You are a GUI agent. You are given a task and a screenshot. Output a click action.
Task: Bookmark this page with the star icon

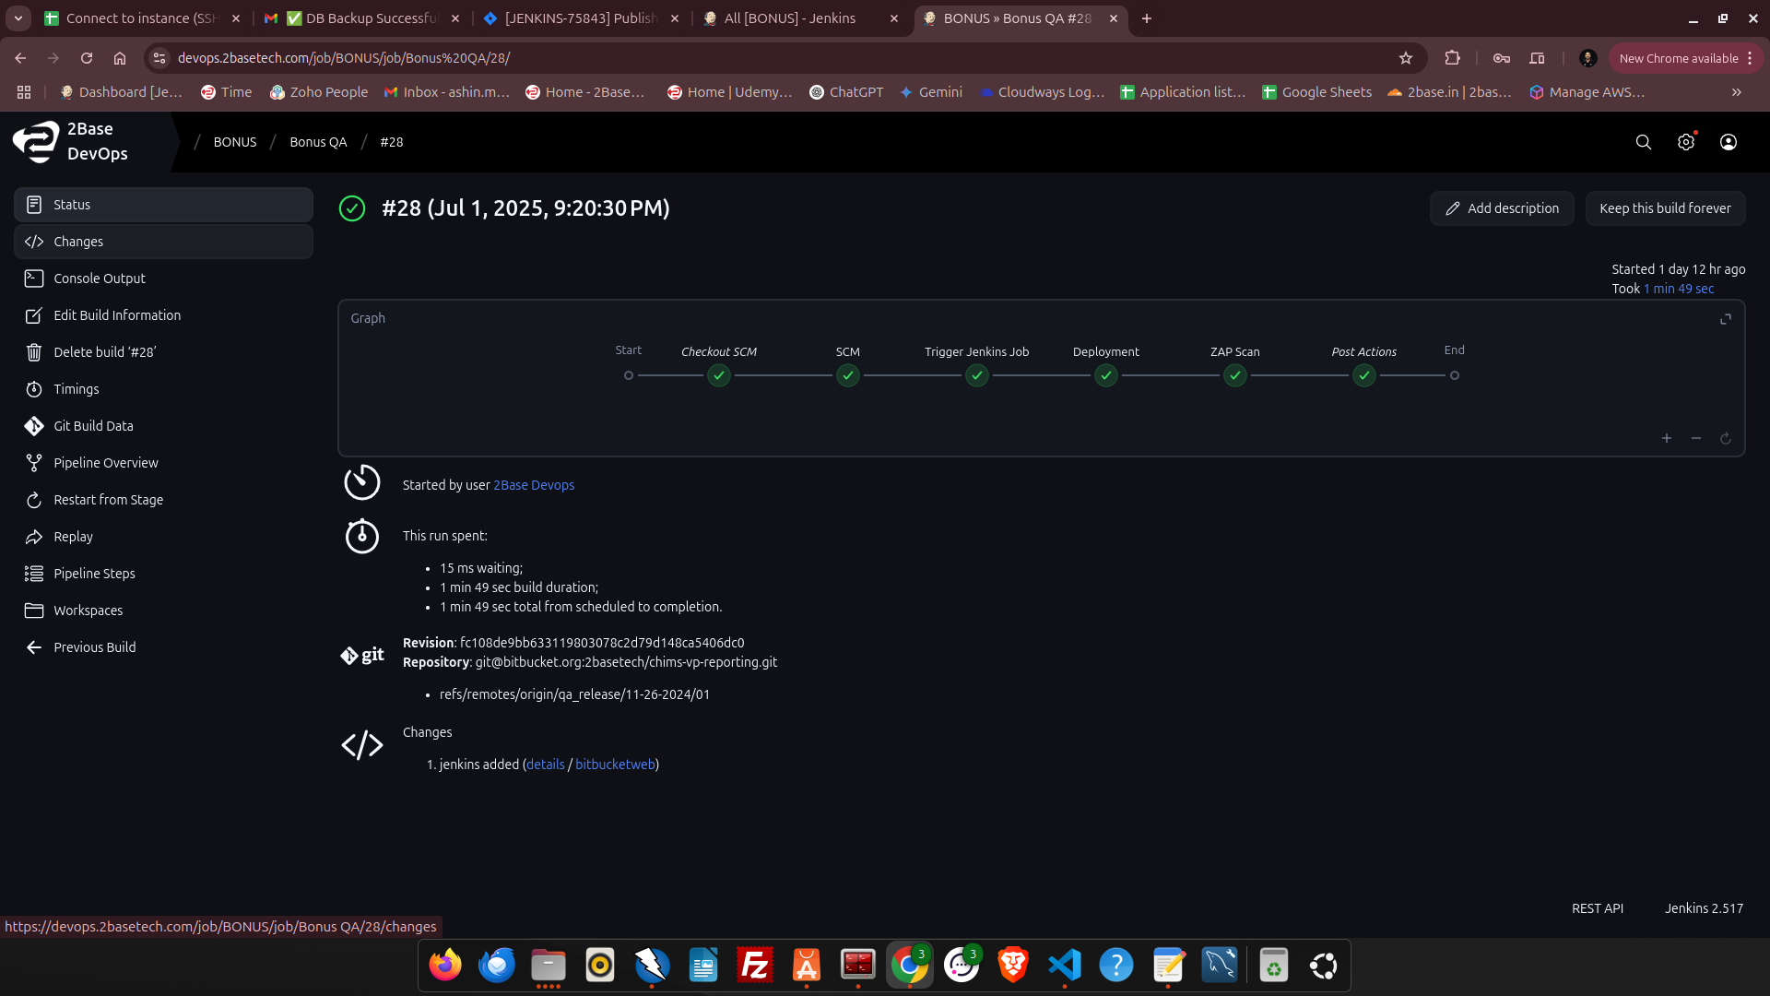[1406, 58]
